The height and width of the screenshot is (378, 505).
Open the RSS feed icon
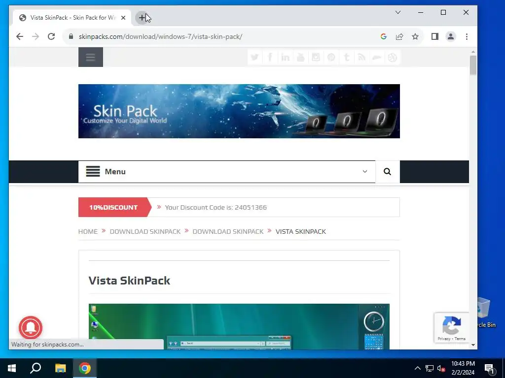pos(361,58)
